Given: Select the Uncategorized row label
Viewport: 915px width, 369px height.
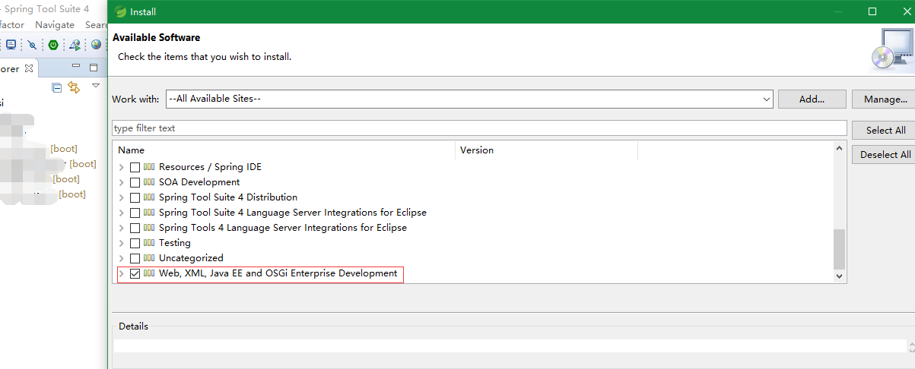Looking at the screenshot, I should (191, 258).
